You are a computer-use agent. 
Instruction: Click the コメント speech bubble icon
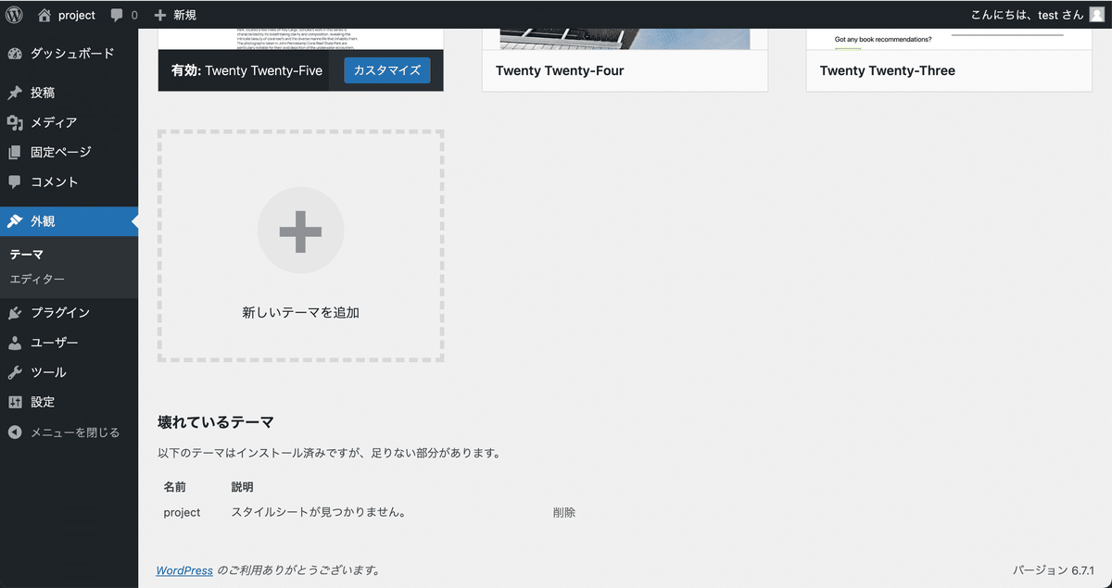pyautogui.click(x=15, y=181)
